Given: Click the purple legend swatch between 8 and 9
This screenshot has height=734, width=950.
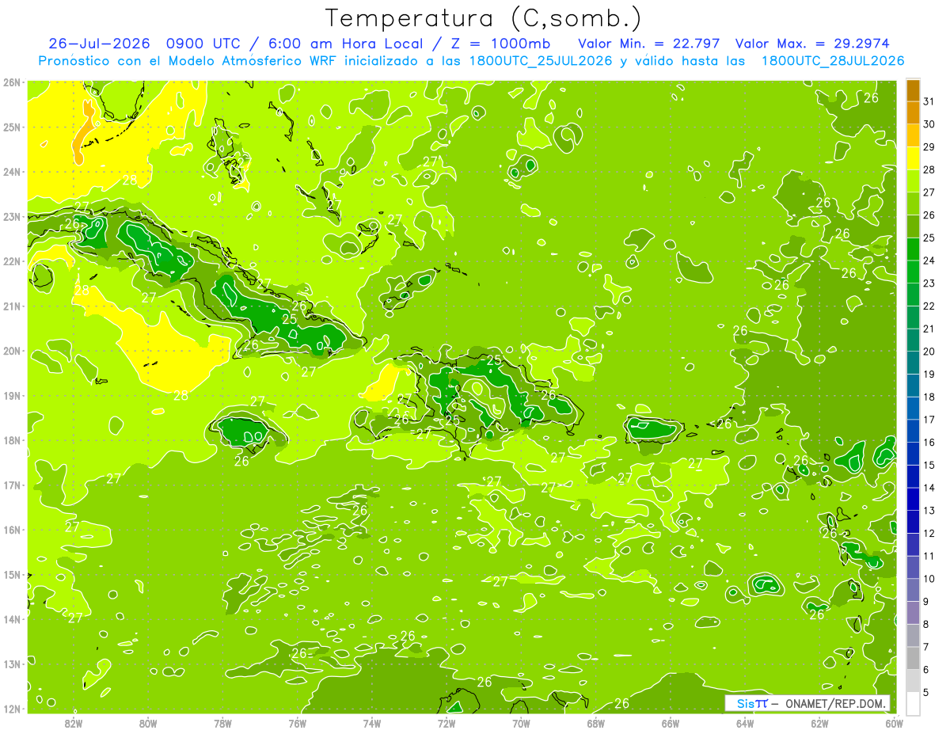Looking at the screenshot, I should 914,613.
